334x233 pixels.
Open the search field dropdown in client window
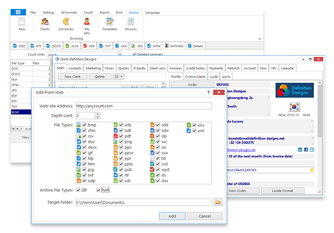[x=124, y=87]
